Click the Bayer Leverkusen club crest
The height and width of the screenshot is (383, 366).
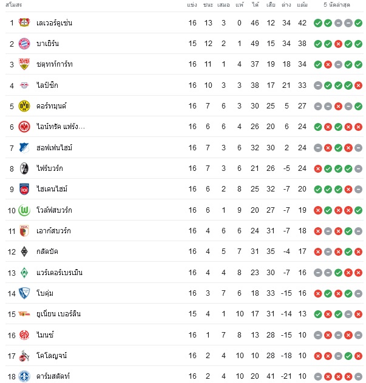24,22
